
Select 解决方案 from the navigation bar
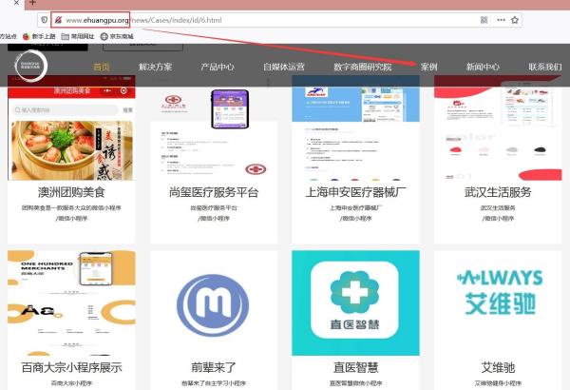point(155,67)
